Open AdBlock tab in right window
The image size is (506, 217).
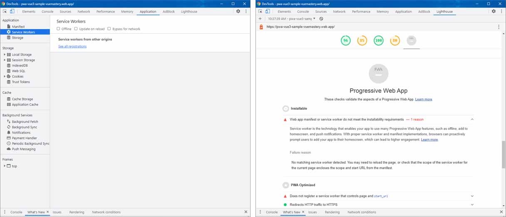(424, 12)
